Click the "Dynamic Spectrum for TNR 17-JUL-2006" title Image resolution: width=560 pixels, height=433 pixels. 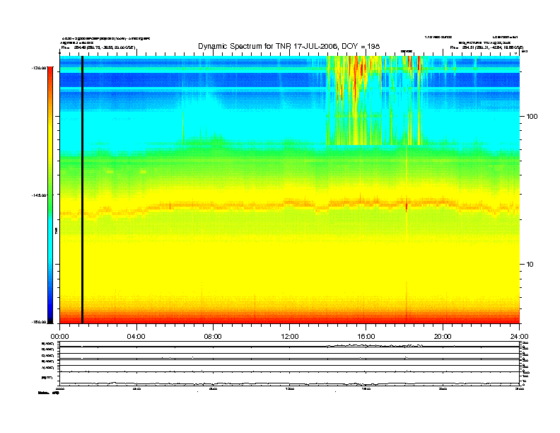(x=289, y=46)
